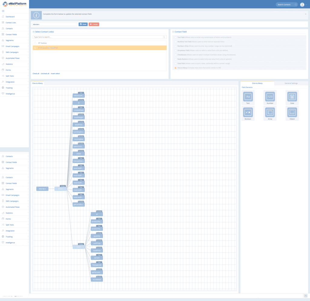Screen dimensions: 310x301
Task: Click the Search Contacts field
Action: point(287,5)
